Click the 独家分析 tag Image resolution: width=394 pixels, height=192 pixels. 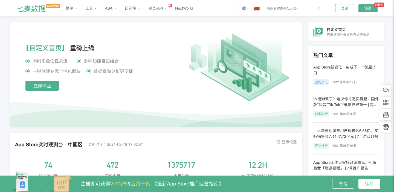(321, 114)
